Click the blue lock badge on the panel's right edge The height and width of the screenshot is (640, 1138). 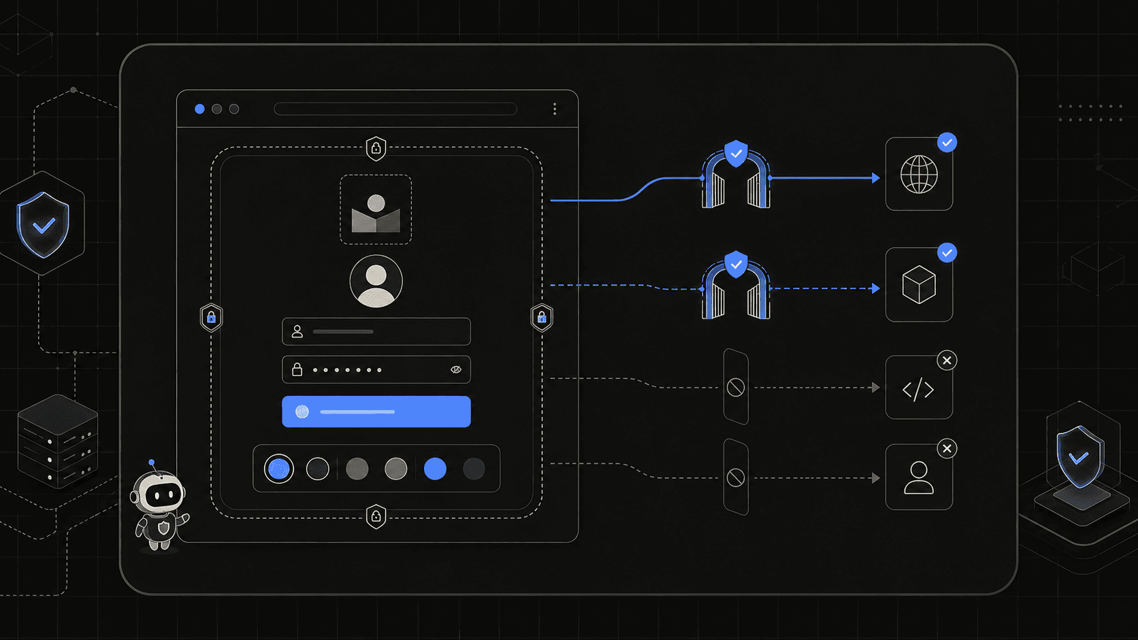tap(542, 318)
